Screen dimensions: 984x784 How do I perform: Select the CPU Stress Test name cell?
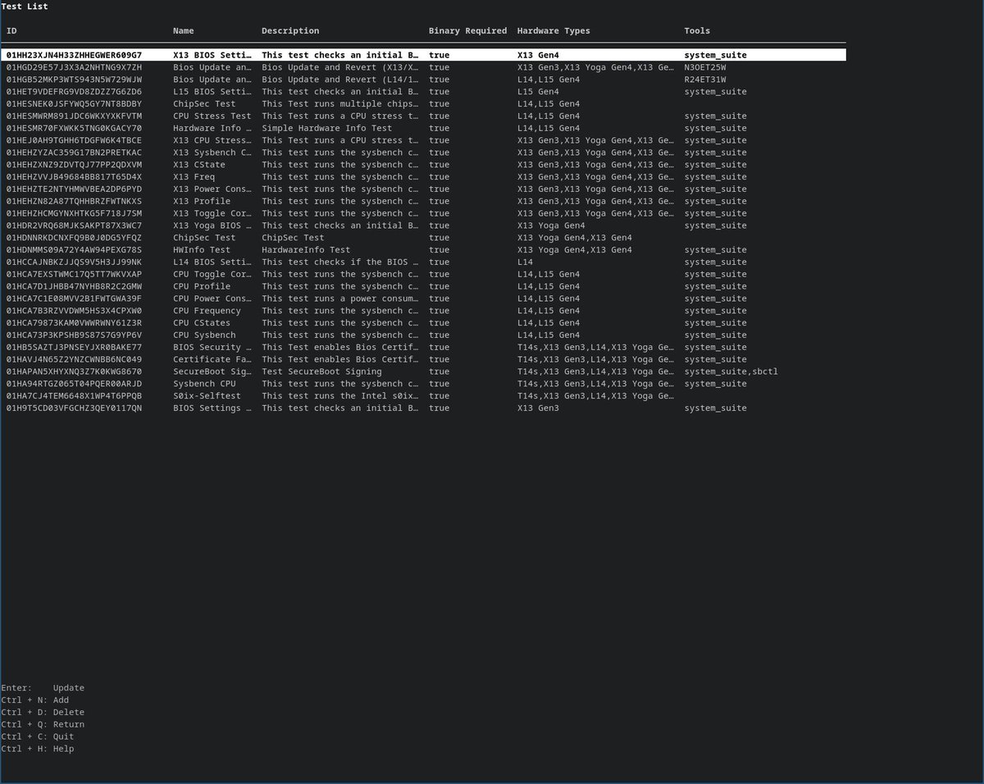pos(212,116)
